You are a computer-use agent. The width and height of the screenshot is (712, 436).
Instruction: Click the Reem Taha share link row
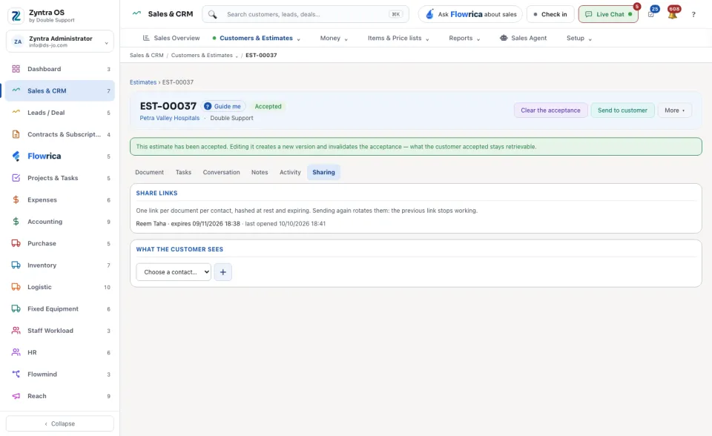pos(231,224)
